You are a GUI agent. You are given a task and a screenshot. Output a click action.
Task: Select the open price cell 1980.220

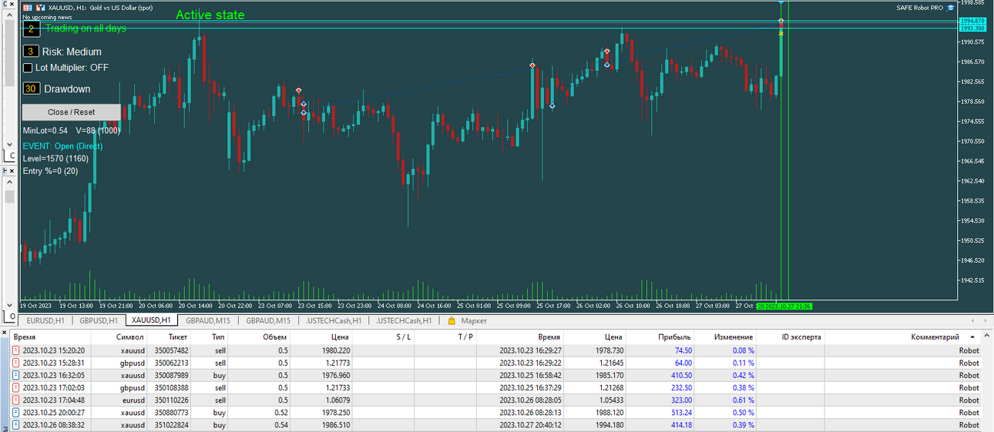321,350
